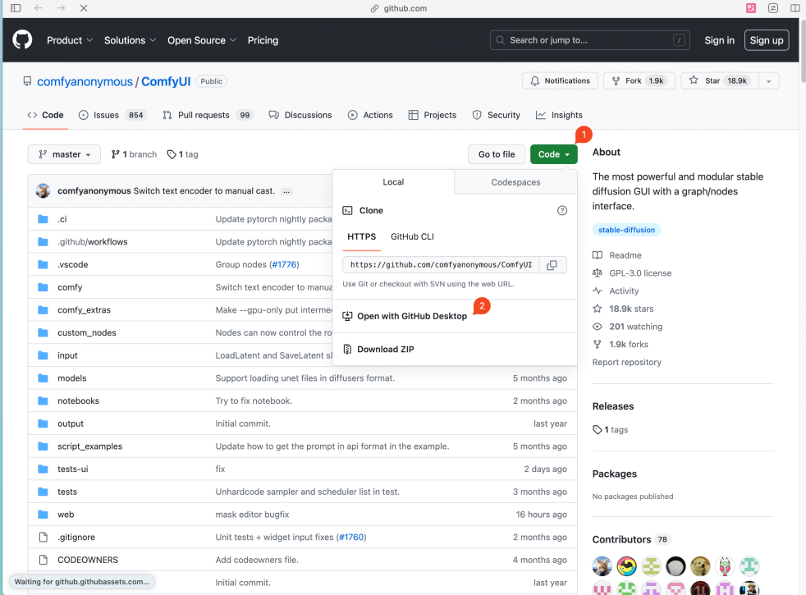
Task: Click the split view icon in browser toolbar
Action: coord(795,8)
